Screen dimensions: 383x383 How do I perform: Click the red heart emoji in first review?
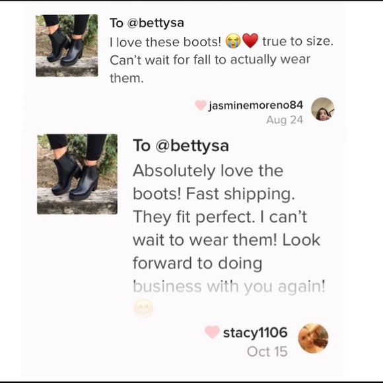pyautogui.click(x=250, y=40)
